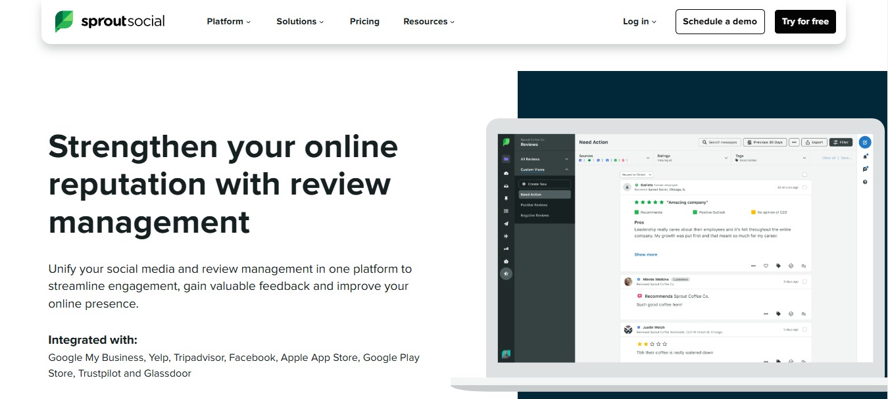
Task: Expand the Tags filter dropdown
Action: 804,158
